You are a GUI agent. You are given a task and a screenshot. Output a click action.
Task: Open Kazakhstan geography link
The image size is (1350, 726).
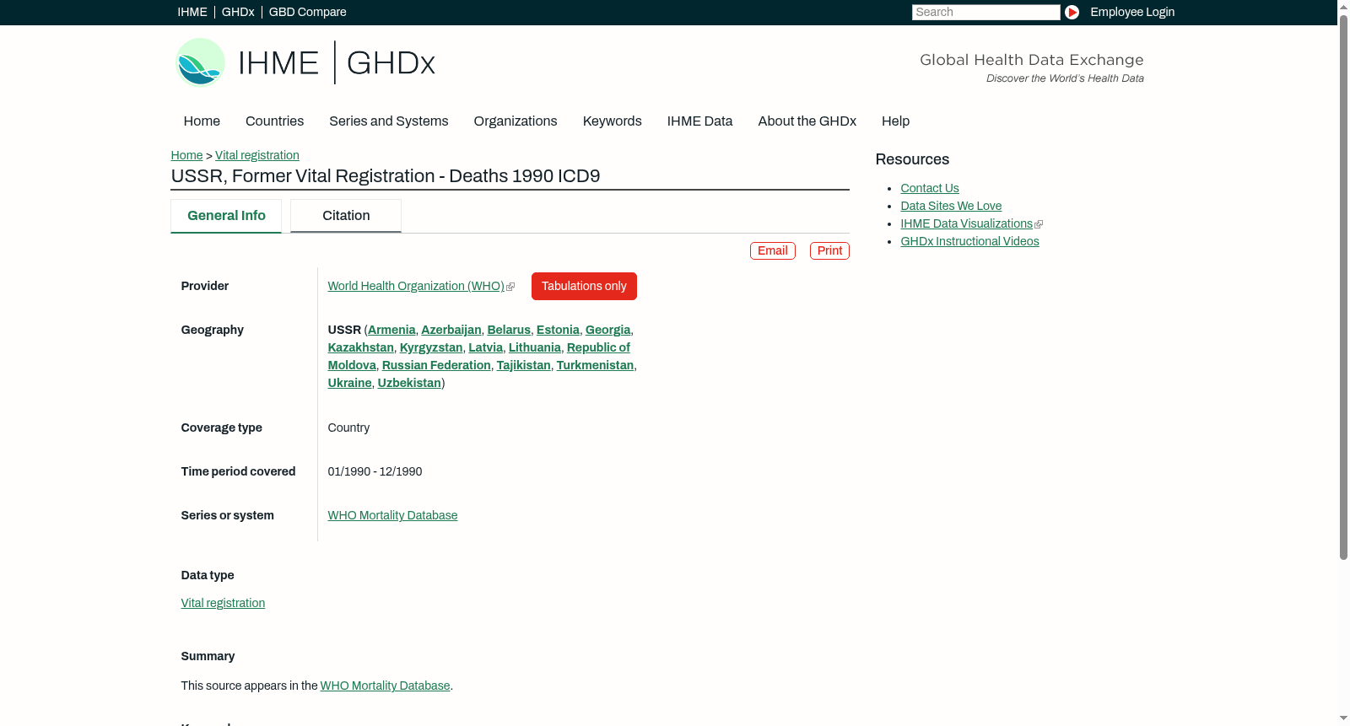360,348
